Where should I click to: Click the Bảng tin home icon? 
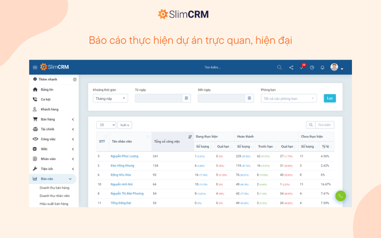pyautogui.click(x=35, y=89)
